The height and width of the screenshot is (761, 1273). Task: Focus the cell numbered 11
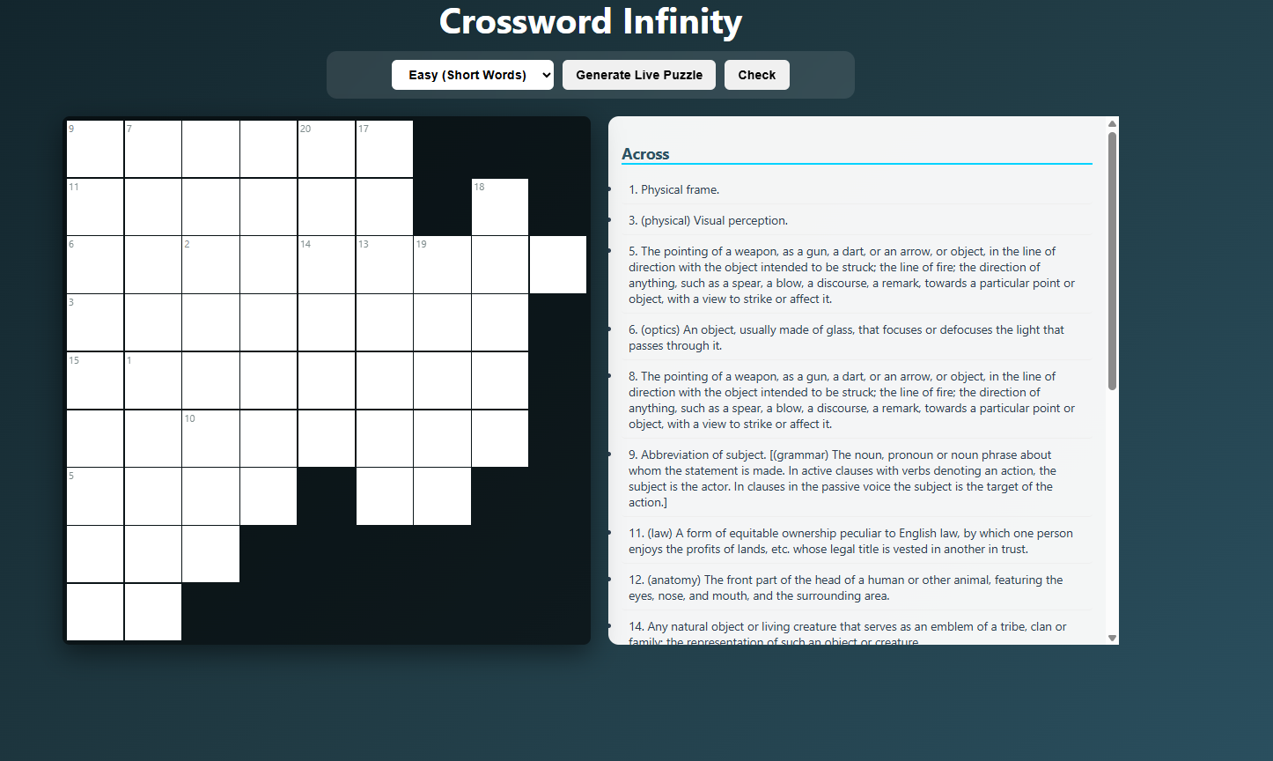pyautogui.click(x=95, y=207)
